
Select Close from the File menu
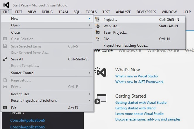tap(16, 32)
